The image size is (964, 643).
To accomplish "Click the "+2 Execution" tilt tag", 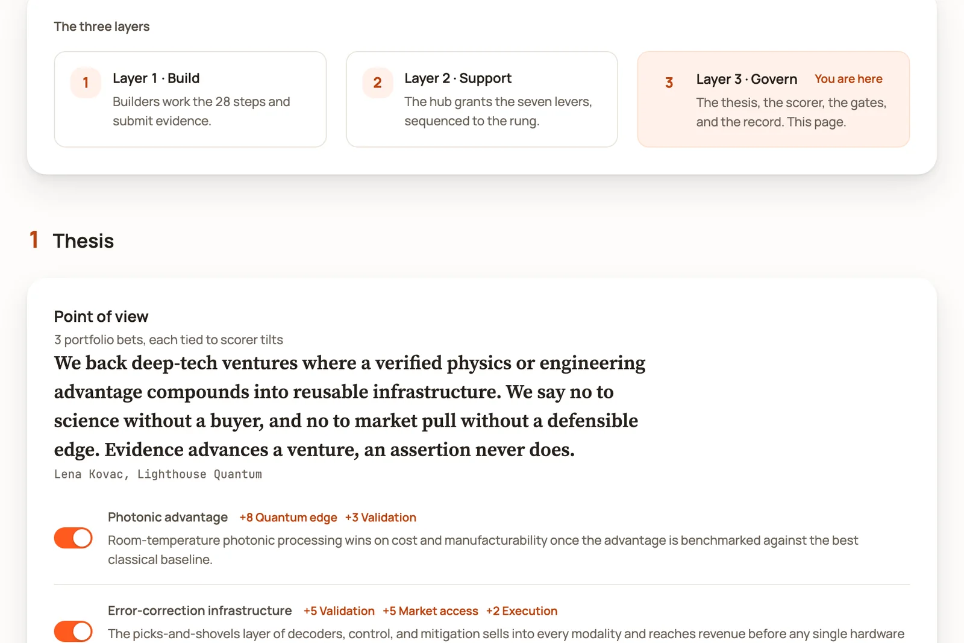I will (x=522, y=611).
